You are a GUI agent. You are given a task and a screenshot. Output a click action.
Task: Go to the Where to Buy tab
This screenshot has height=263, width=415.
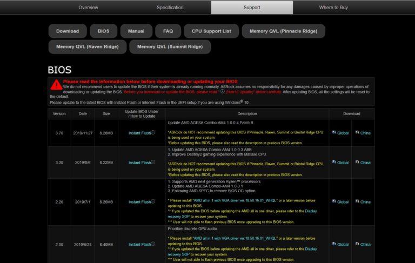(333, 8)
